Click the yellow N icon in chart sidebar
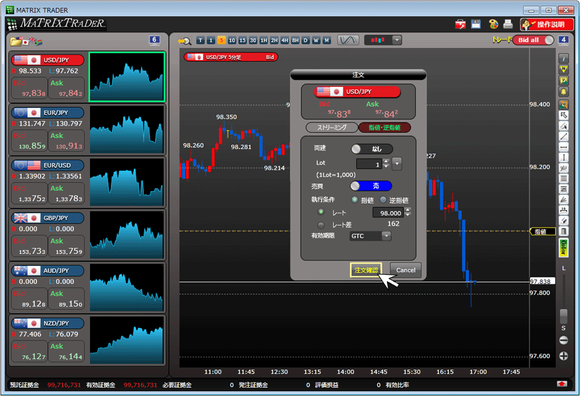580x396 pixels. (563, 69)
